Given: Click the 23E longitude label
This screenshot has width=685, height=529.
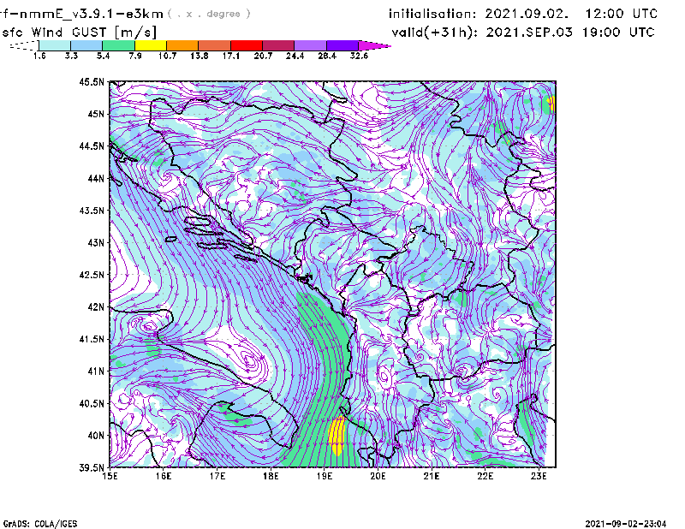Looking at the screenshot, I should coord(539,476).
